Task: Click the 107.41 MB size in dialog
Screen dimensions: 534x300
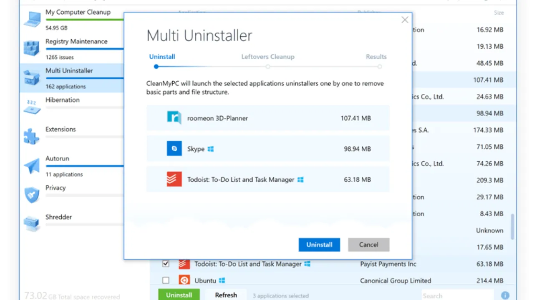Action: coord(356,118)
